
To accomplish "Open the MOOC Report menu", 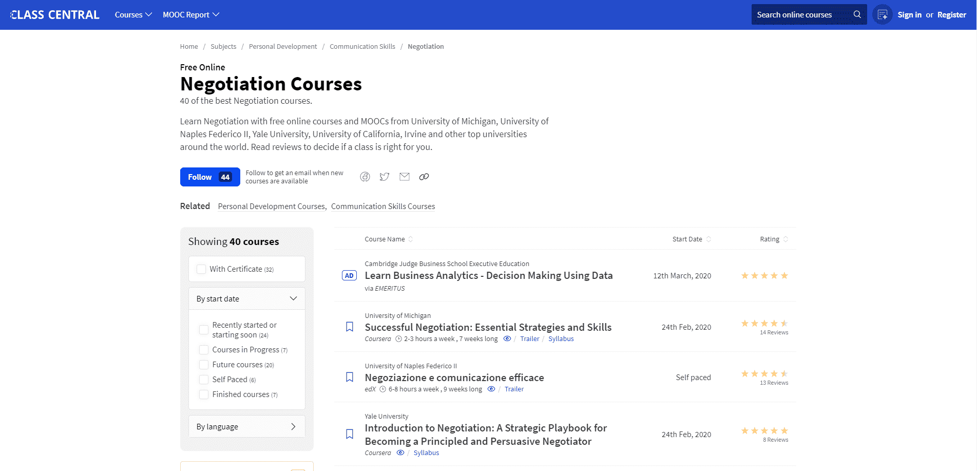I will (x=190, y=15).
